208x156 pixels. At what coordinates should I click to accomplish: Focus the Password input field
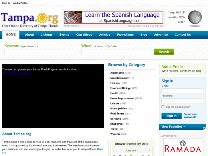tap(183, 101)
